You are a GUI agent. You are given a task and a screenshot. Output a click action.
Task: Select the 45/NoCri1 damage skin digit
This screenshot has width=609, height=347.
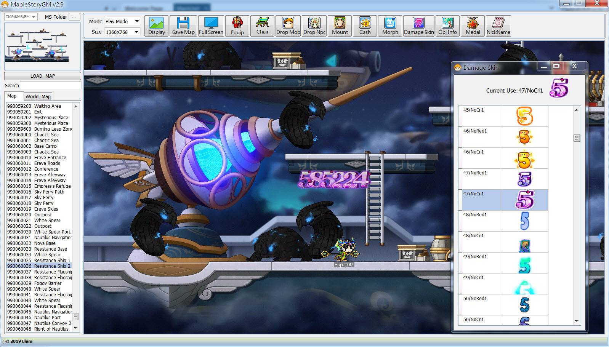click(x=524, y=116)
